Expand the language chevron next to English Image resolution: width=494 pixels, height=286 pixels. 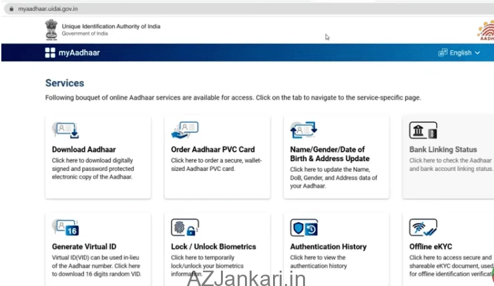[x=477, y=53]
